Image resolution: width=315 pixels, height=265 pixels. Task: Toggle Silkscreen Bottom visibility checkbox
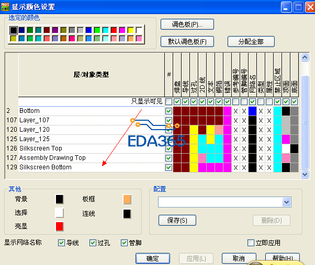[x=168, y=167]
